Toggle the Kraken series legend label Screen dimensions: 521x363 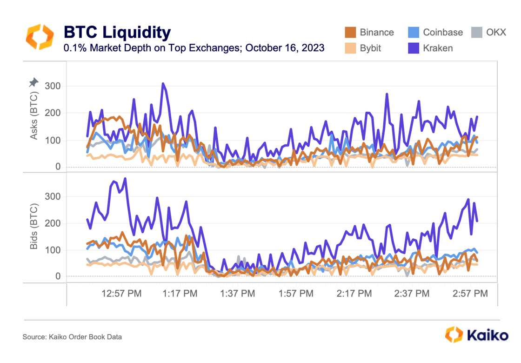pos(438,48)
